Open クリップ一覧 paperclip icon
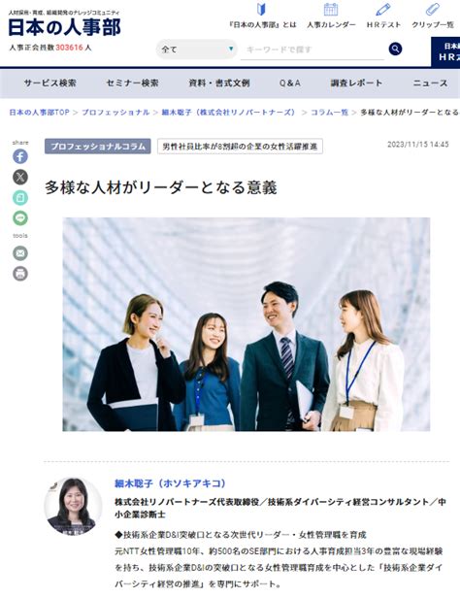Screen dimensions: 460x598 point(433,10)
